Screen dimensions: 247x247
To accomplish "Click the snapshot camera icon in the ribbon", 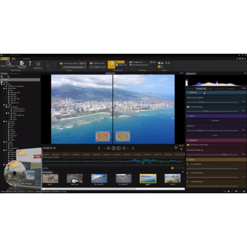I will (x=130, y=62).
